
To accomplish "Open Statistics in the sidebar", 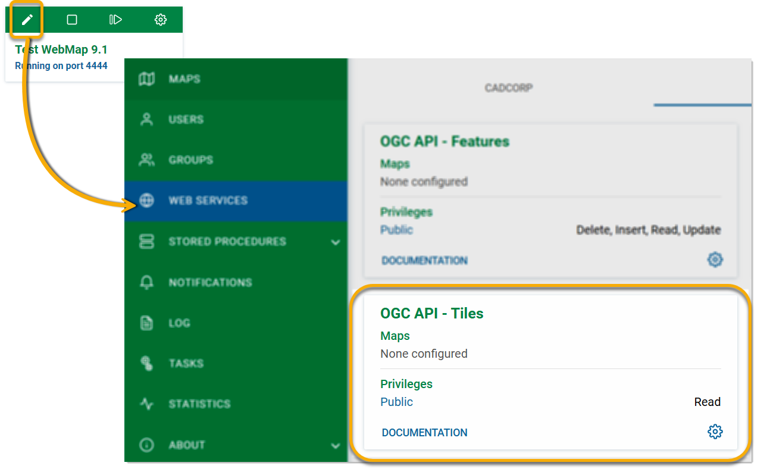I will point(199,404).
